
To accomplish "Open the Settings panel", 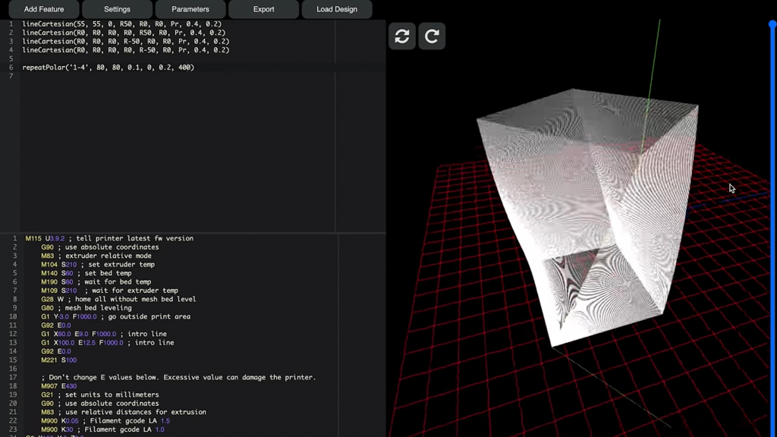I will tap(117, 9).
